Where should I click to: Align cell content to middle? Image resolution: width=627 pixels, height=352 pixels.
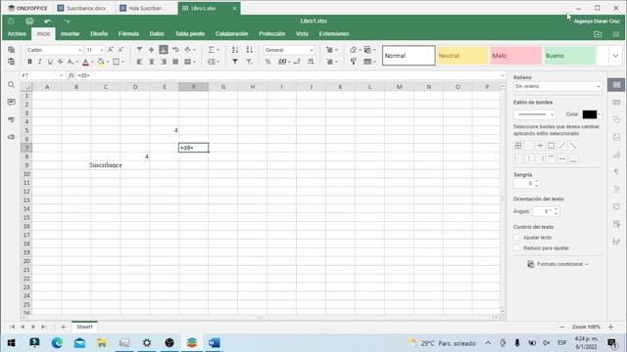click(151, 50)
